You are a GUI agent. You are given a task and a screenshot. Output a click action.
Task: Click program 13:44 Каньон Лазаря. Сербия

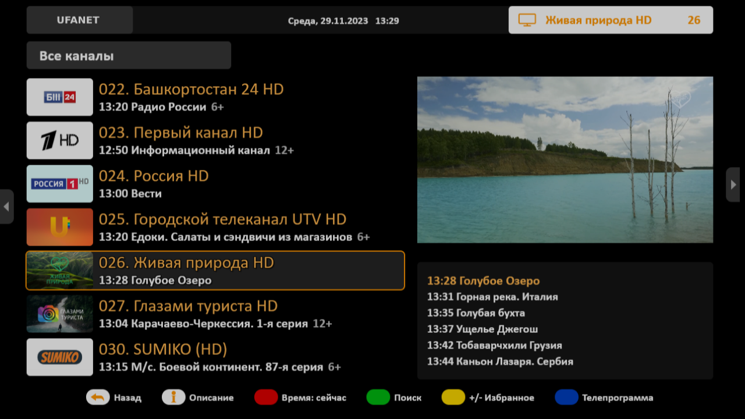click(x=500, y=361)
